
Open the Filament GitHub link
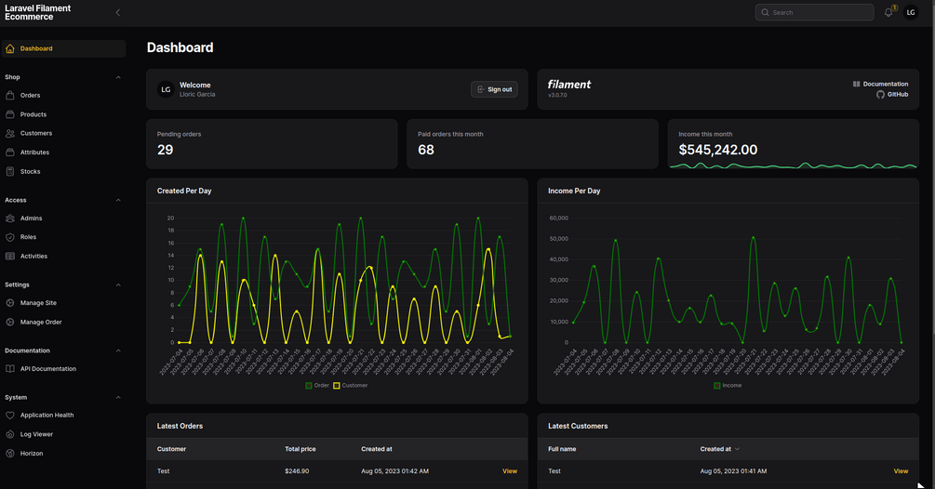pyautogui.click(x=892, y=95)
